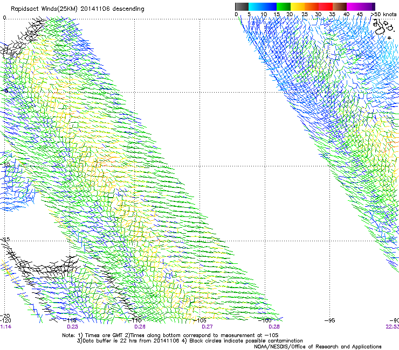This screenshot has height=350, width=399.
Task: Click the '25' label under the color bar
Action: pos(305,14)
